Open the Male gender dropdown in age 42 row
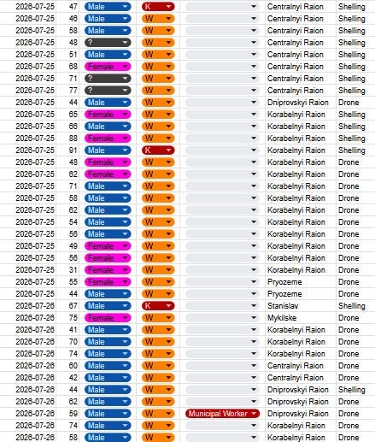 (x=108, y=378)
